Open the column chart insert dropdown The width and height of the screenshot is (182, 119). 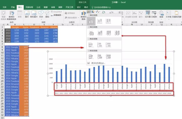point(89,12)
